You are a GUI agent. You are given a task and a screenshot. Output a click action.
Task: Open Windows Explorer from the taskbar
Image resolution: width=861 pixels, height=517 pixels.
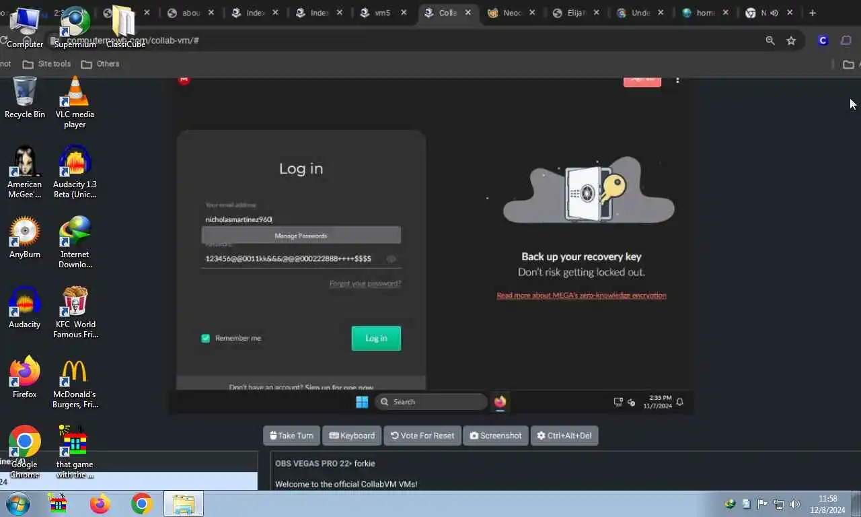coord(183,504)
